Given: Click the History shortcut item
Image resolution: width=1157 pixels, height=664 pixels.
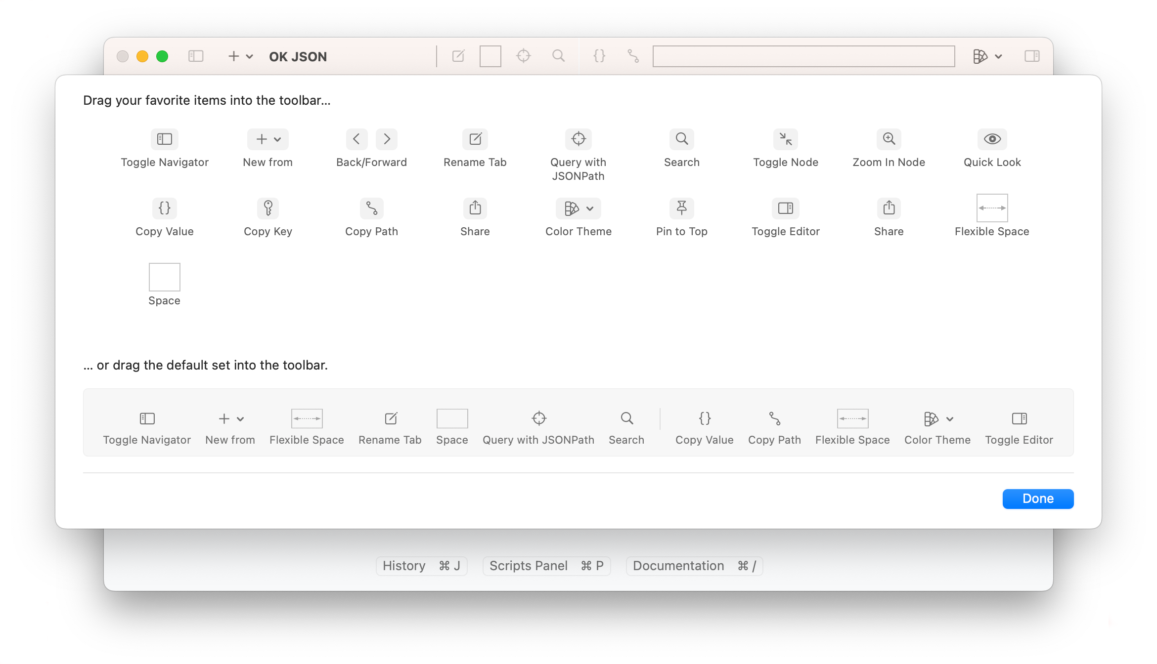Looking at the screenshot, I should click(421, 566).
